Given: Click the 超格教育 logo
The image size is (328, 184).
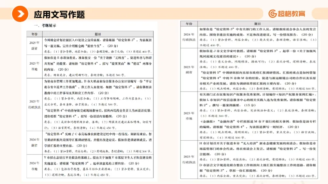Looking at the screenshot, I should coord(287,14).
